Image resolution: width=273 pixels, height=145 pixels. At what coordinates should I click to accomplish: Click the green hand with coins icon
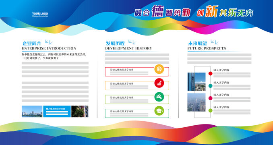159,97
